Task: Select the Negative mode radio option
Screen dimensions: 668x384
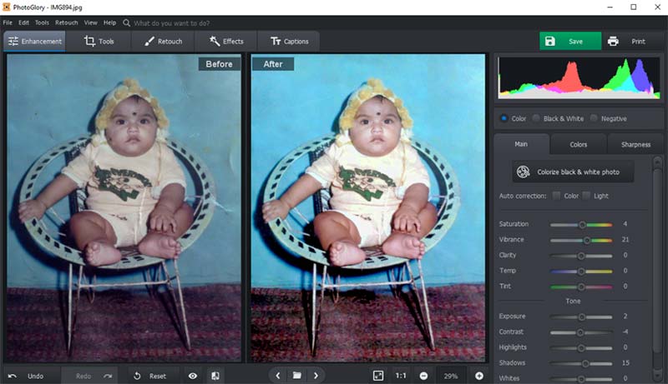Action: point(594,118)
